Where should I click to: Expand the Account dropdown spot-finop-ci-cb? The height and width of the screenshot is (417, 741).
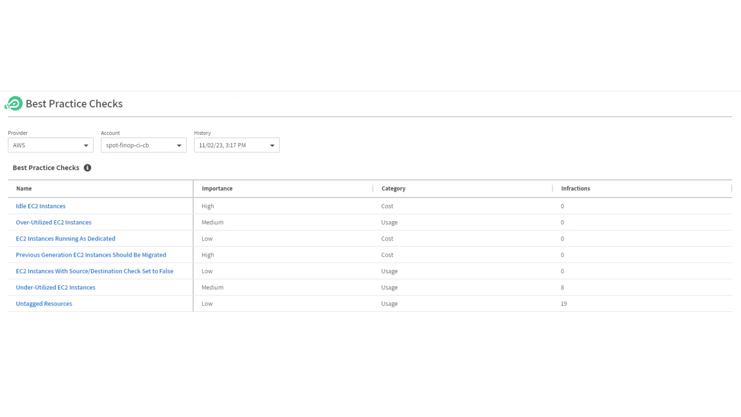[x=143, y=145]
